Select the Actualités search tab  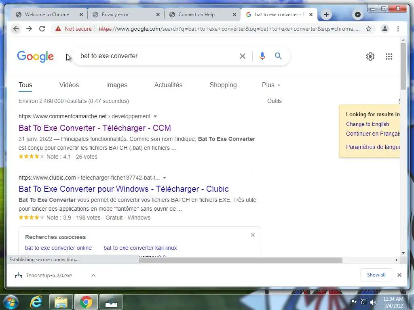pos(168,85)
